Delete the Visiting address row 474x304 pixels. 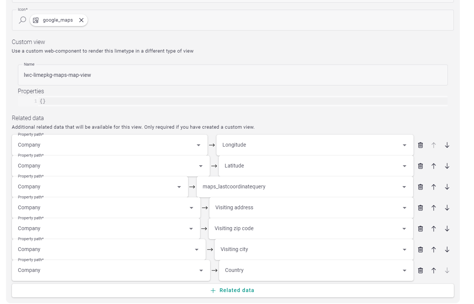(x=420, y=208)
